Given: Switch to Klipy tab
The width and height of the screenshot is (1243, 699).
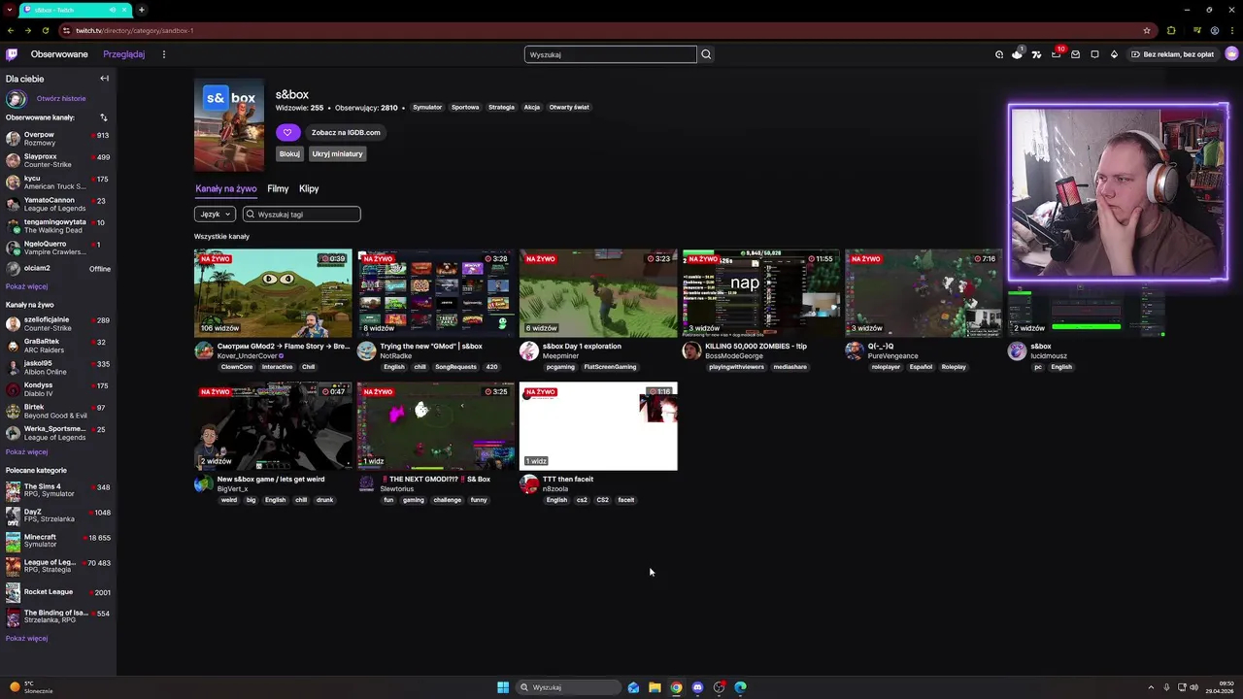Looking at the screenshot, I should [x=309, y=188].
